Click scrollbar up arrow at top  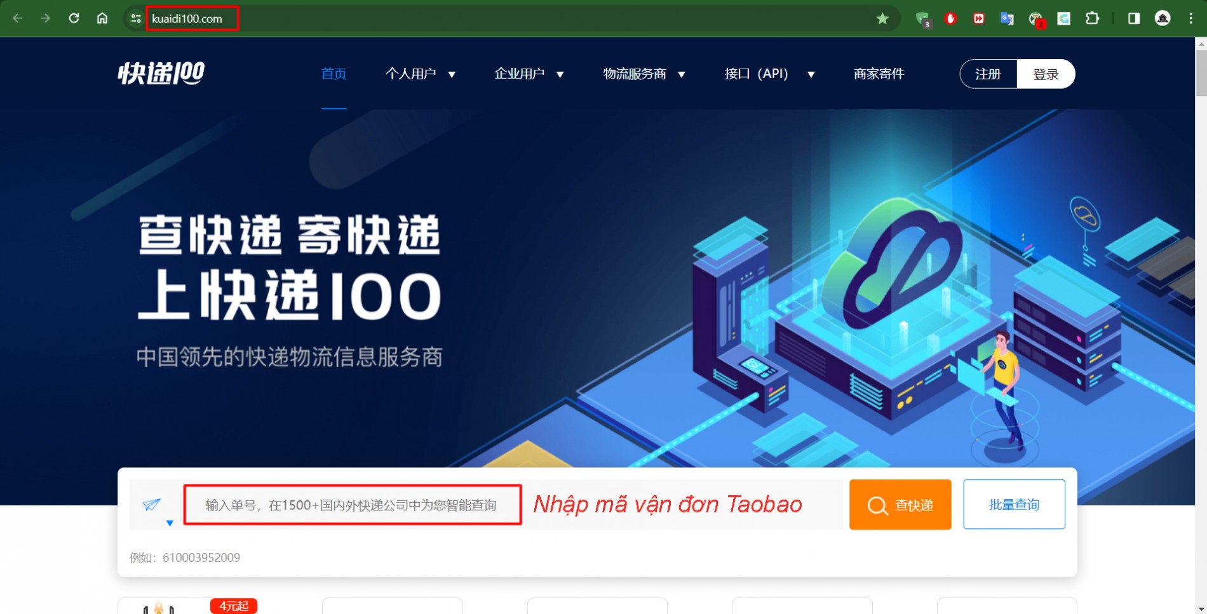[1201, 44]
